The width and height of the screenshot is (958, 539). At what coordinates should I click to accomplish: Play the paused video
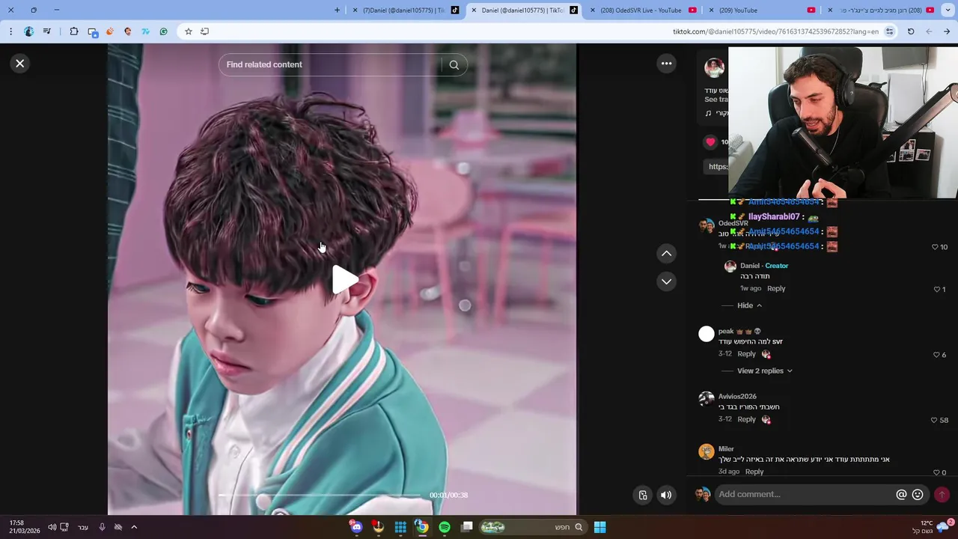tap(345, 279)
